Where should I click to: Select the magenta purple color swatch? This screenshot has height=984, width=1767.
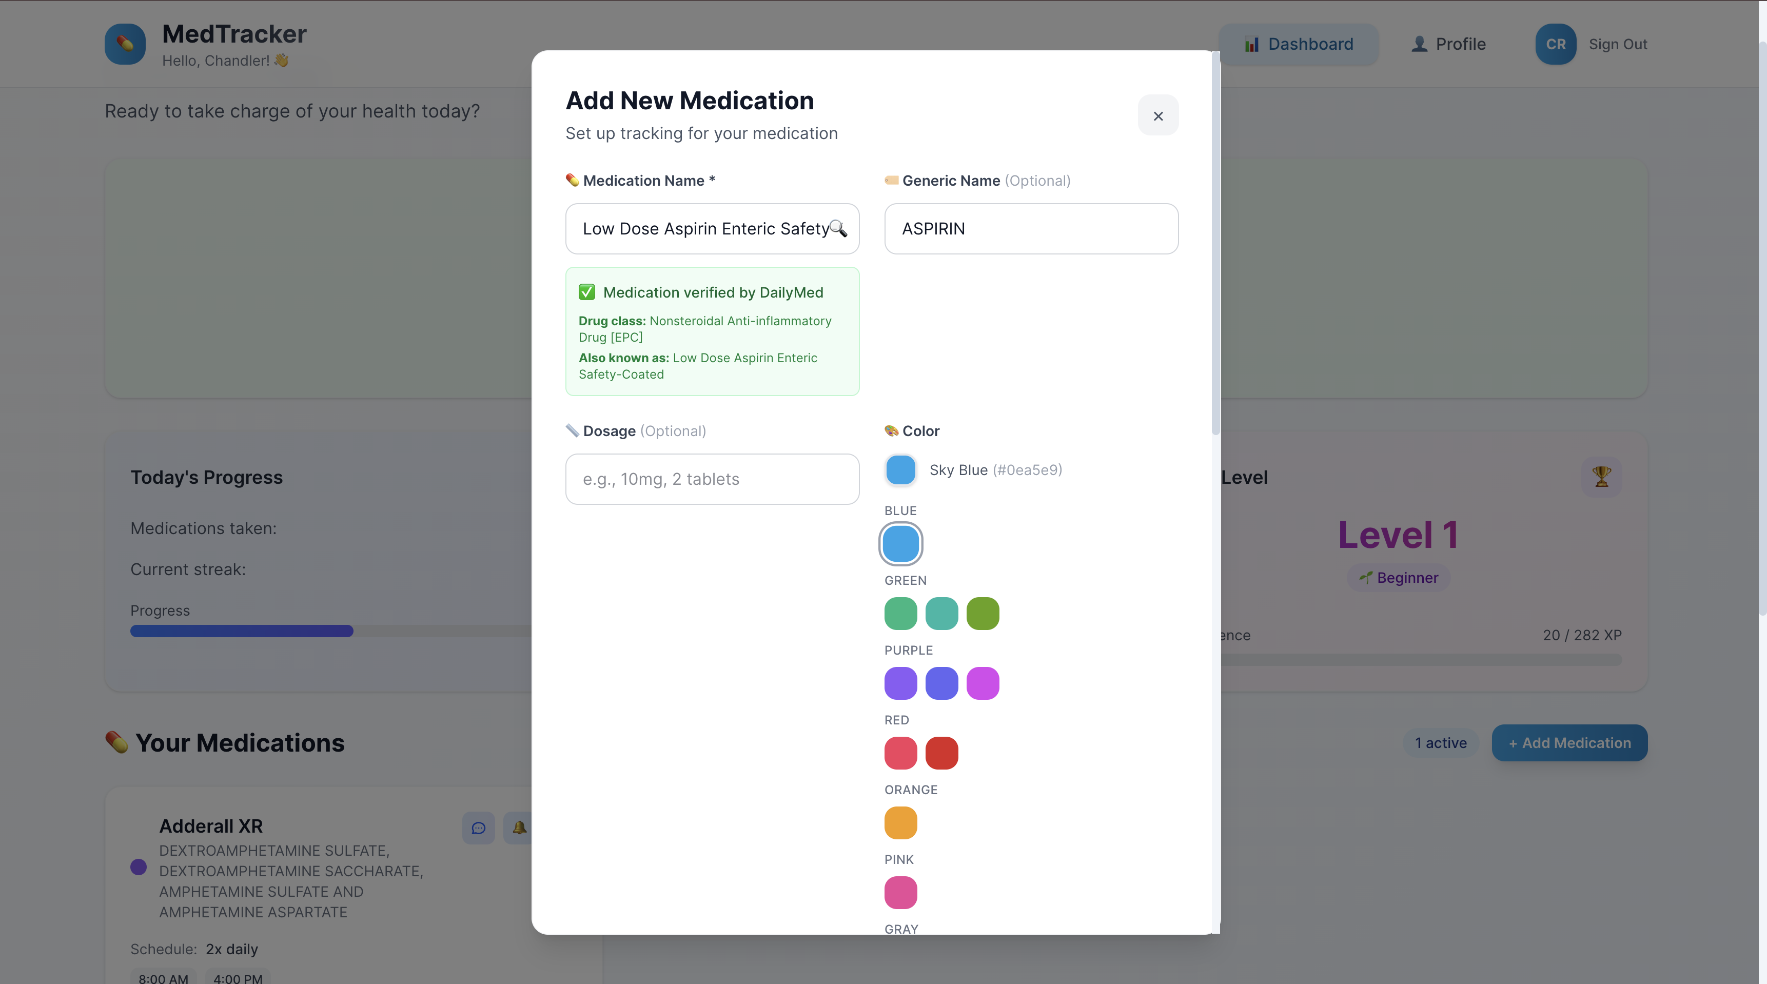point(983,684)
